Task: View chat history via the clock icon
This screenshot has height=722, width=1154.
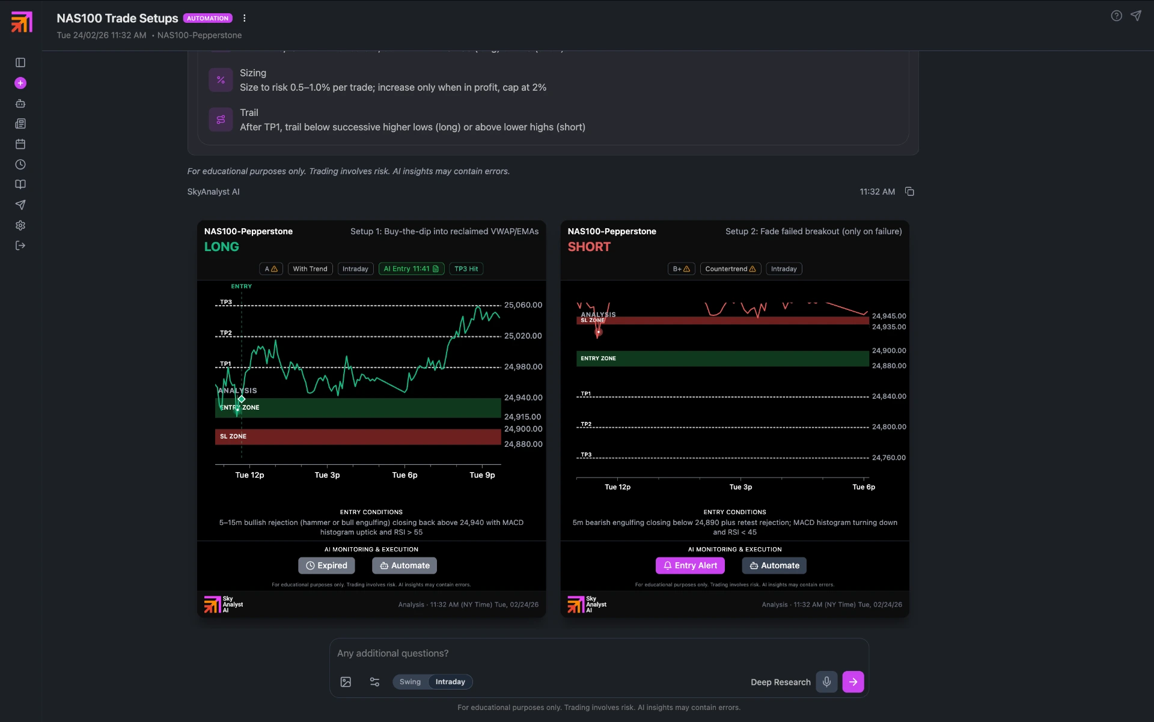Action: point(20,165)
